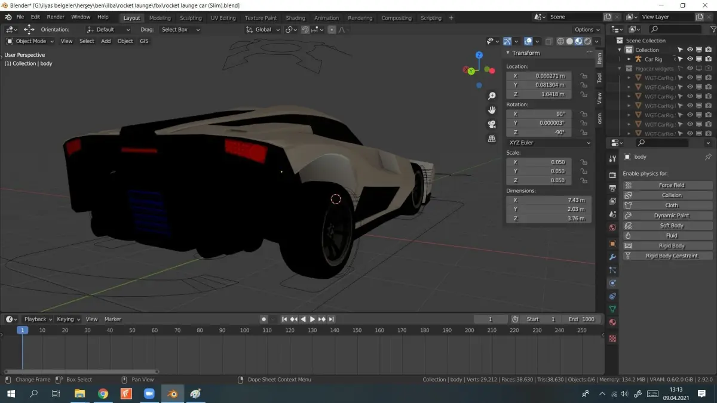The width and height of the screenshot is (717, 403).
Task: Toggle proportional editing in header
Action: [x=332, y=29]
